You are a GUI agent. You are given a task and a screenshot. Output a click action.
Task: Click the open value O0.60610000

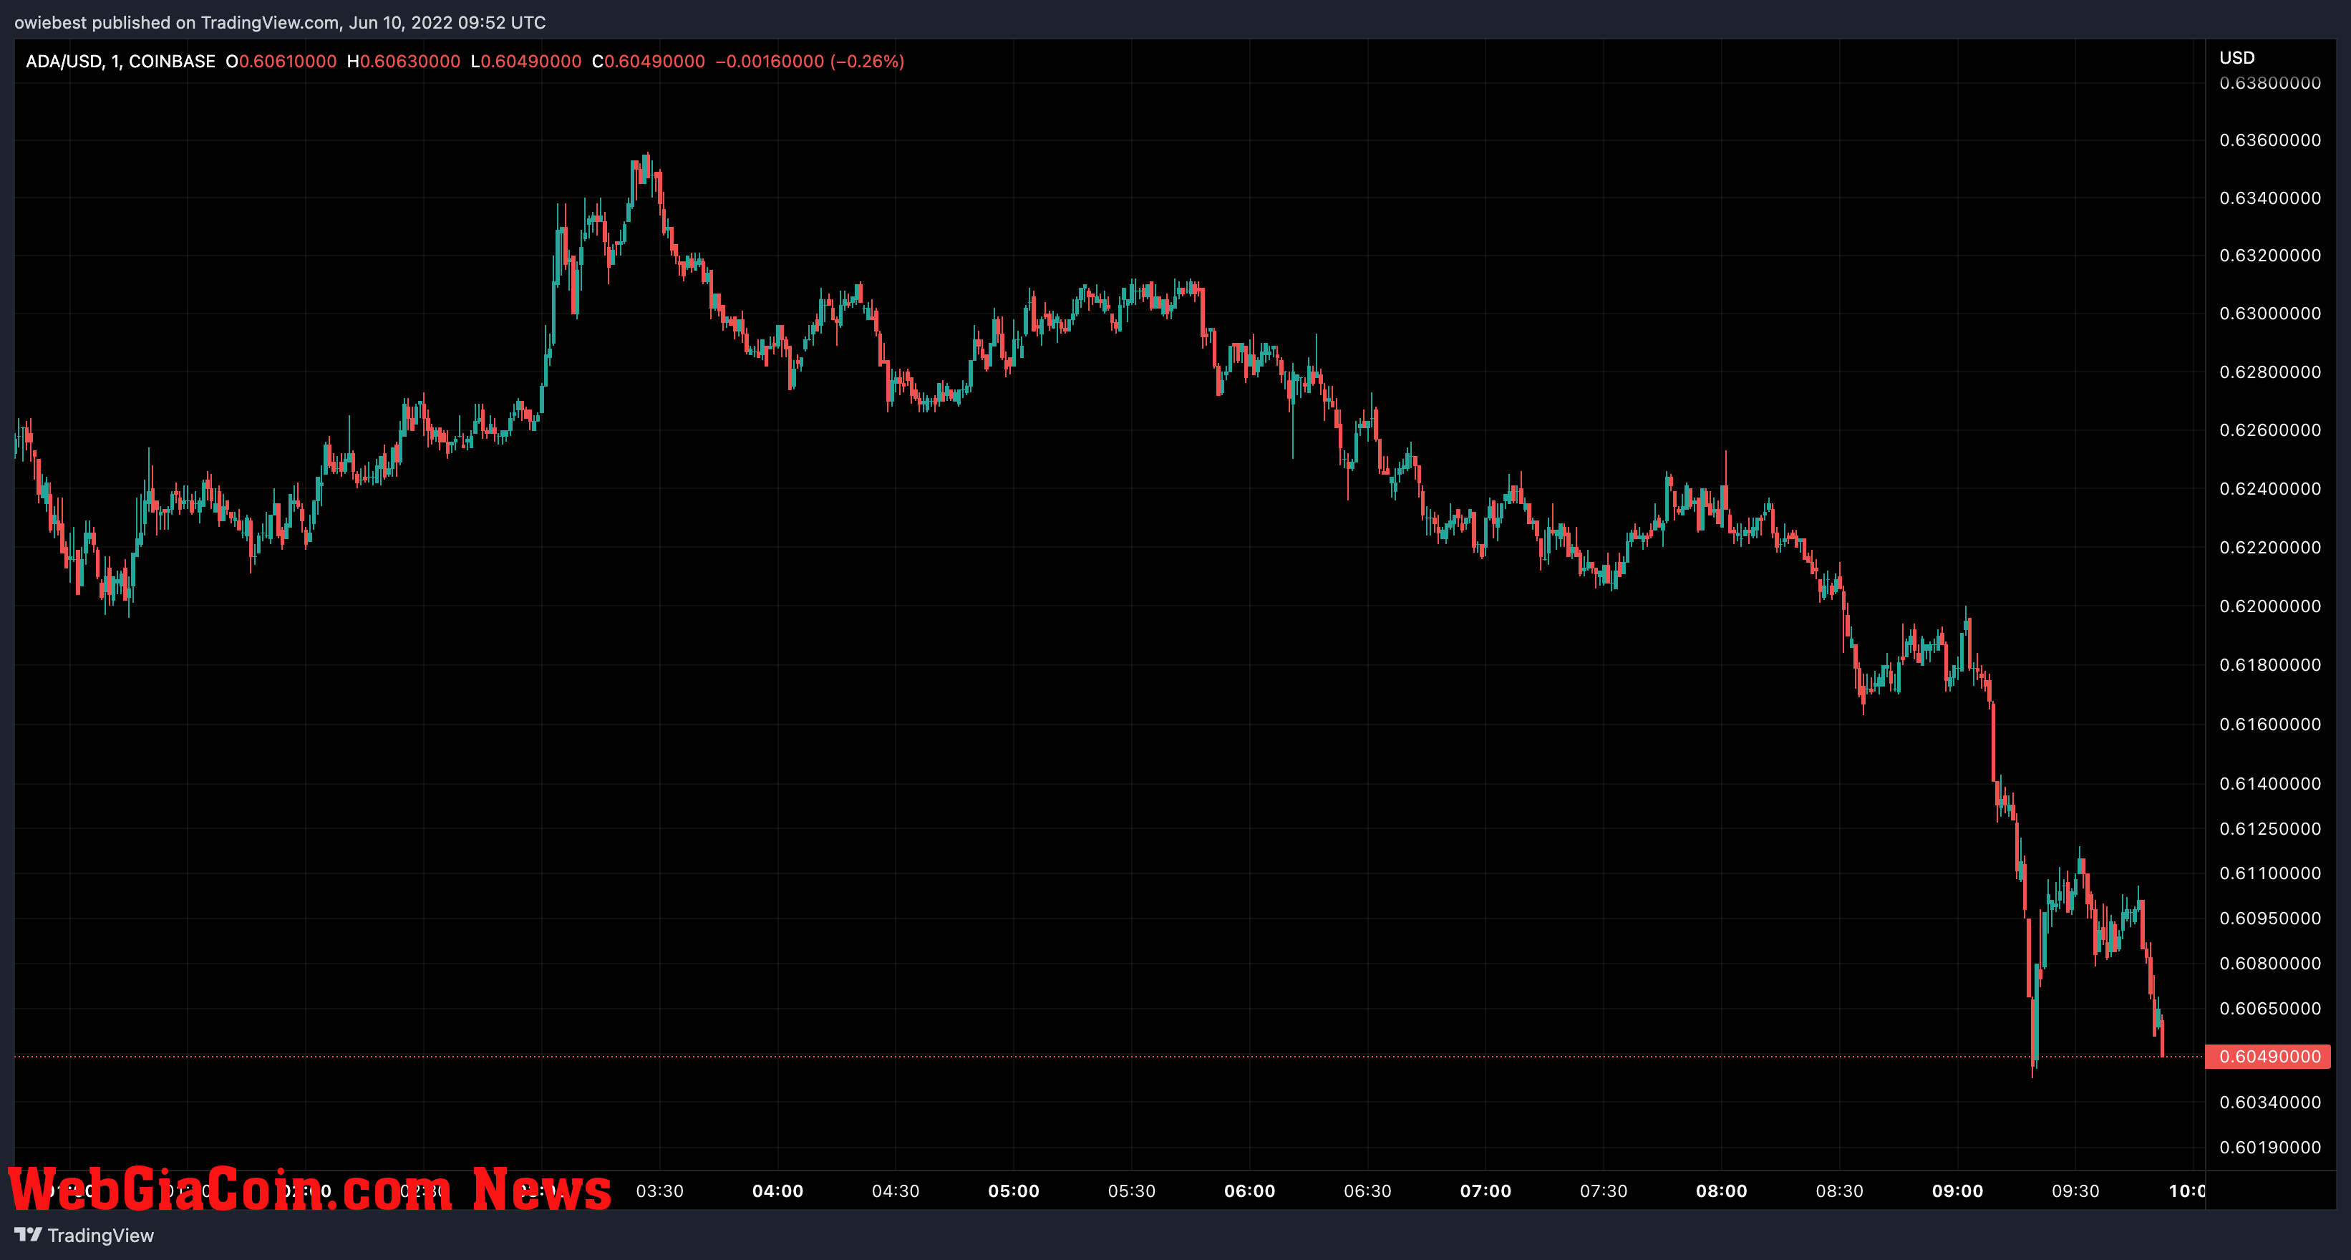click(x=281, y=61)
